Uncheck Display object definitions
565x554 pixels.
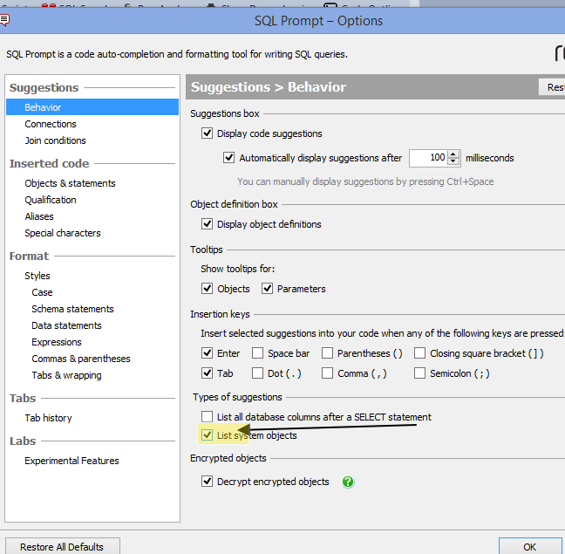click(207, 224)
